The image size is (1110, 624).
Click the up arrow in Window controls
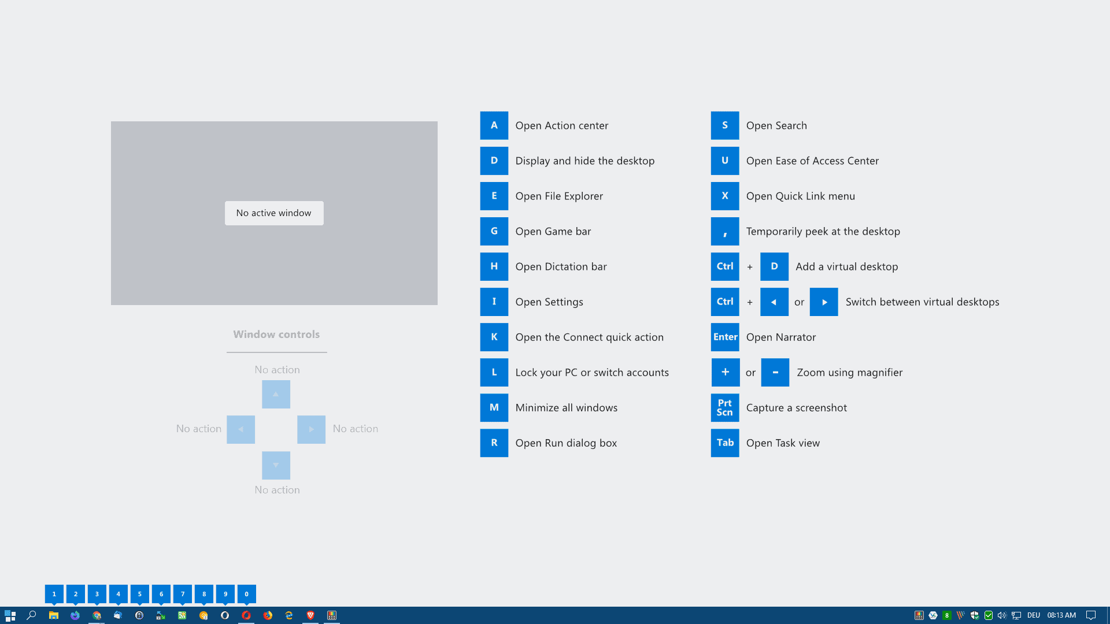(276, 394)
